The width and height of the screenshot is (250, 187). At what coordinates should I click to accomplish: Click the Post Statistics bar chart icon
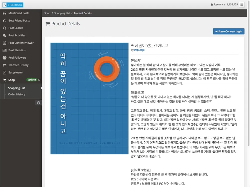pos(4,50)
